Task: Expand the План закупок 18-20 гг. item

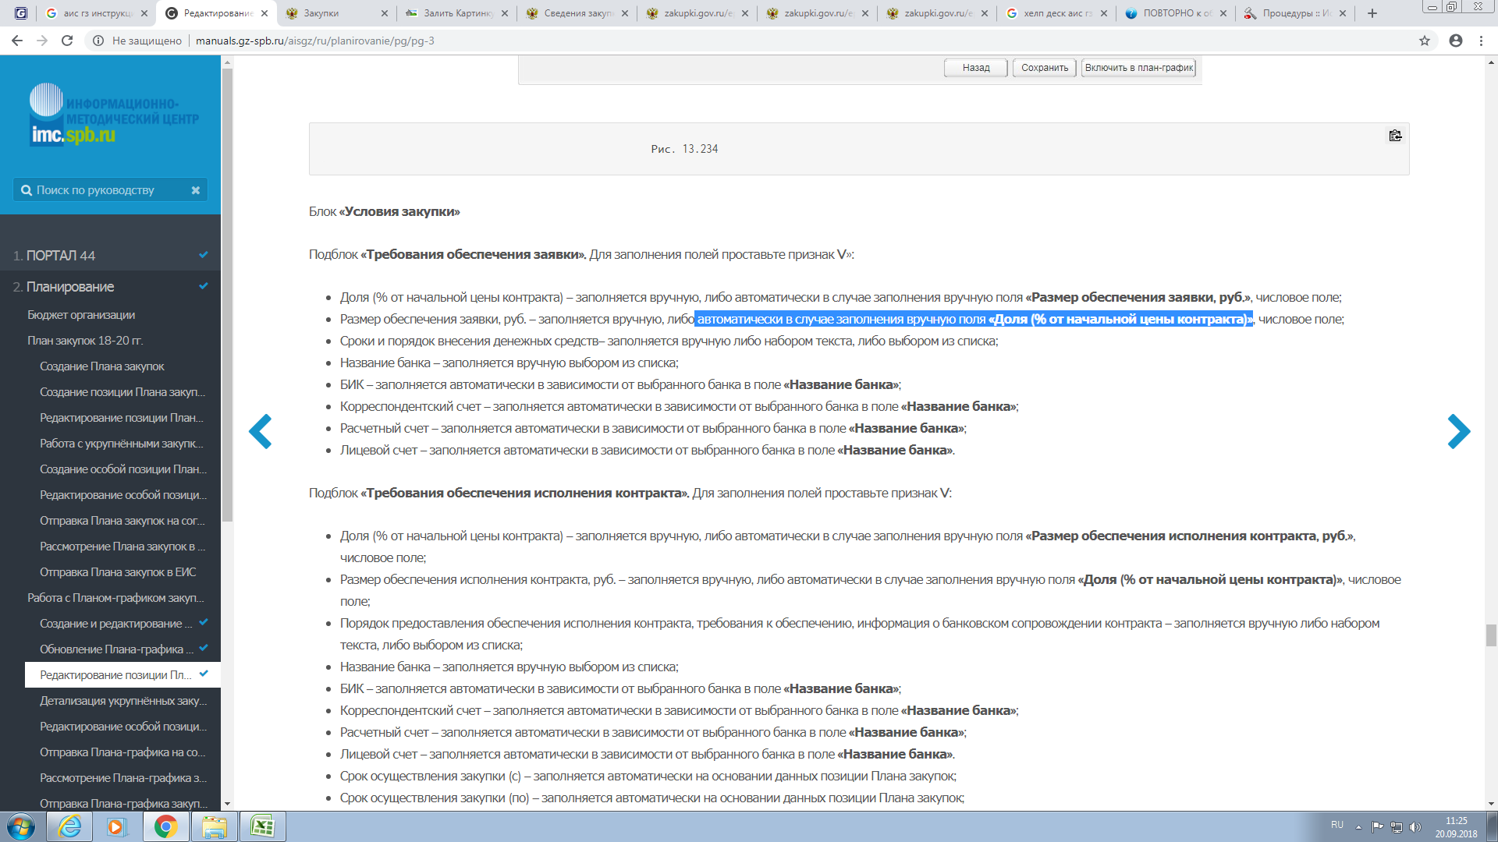Action: (85, 341)
